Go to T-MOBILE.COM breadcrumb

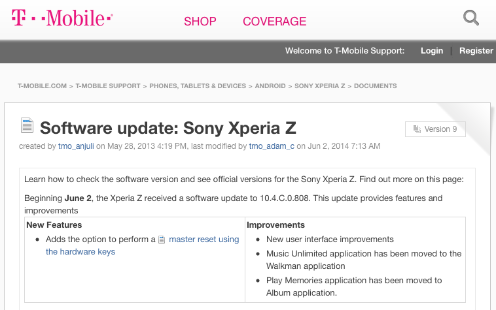[x=42, y=85]
